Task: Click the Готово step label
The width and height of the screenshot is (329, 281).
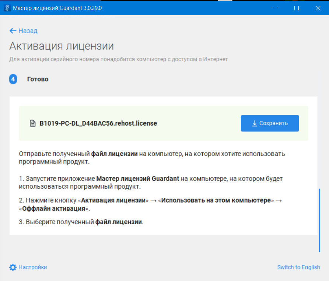Action: point(38,79)
